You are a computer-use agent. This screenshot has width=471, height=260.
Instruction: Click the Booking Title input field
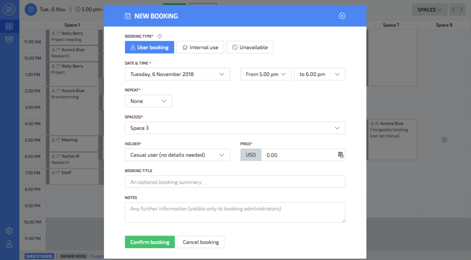(x=235, y=182)
